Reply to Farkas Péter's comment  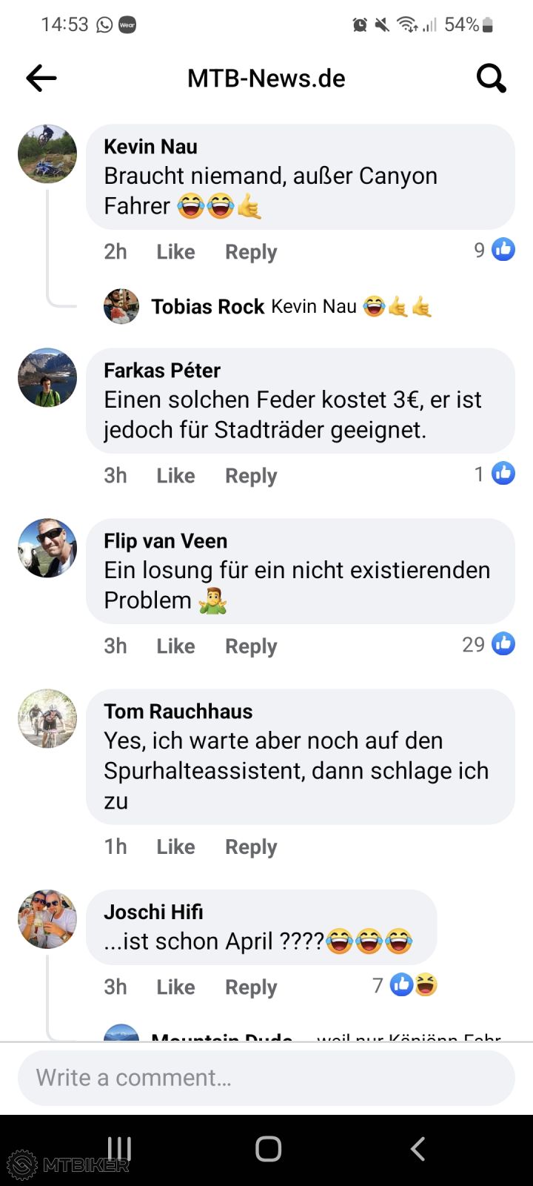pos(251,476)
